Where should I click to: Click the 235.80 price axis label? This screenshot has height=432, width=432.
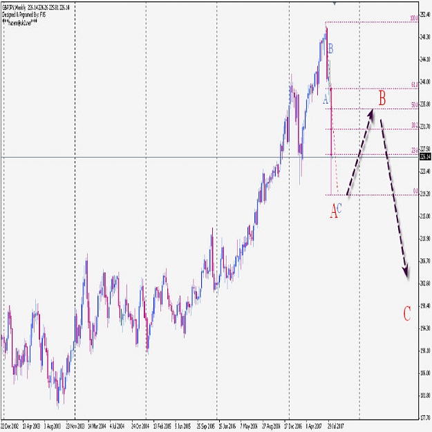(425, 104)
